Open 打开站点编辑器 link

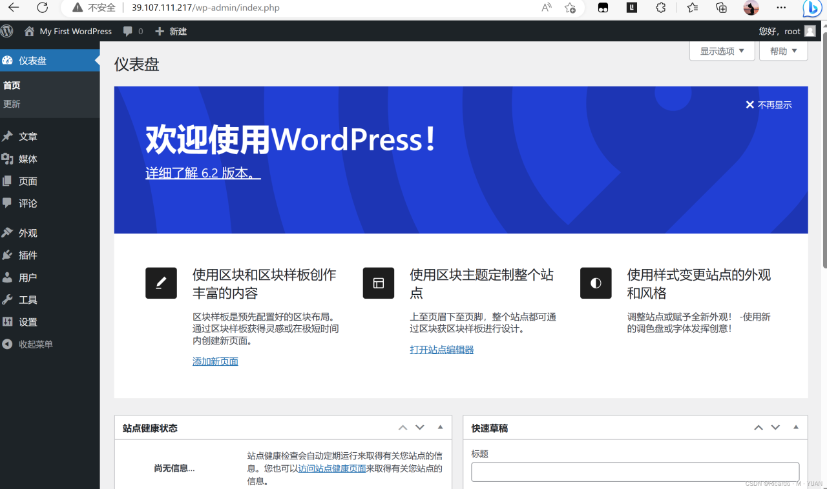[441, 349]
